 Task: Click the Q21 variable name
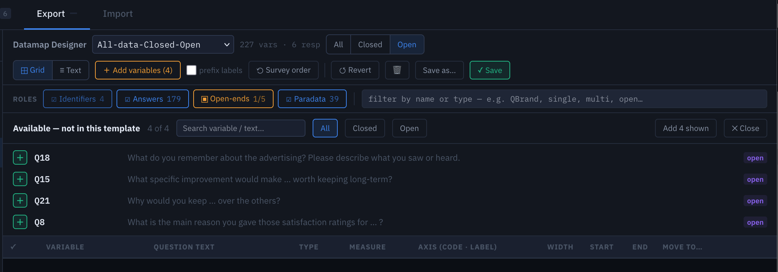[x=42, y=201]
